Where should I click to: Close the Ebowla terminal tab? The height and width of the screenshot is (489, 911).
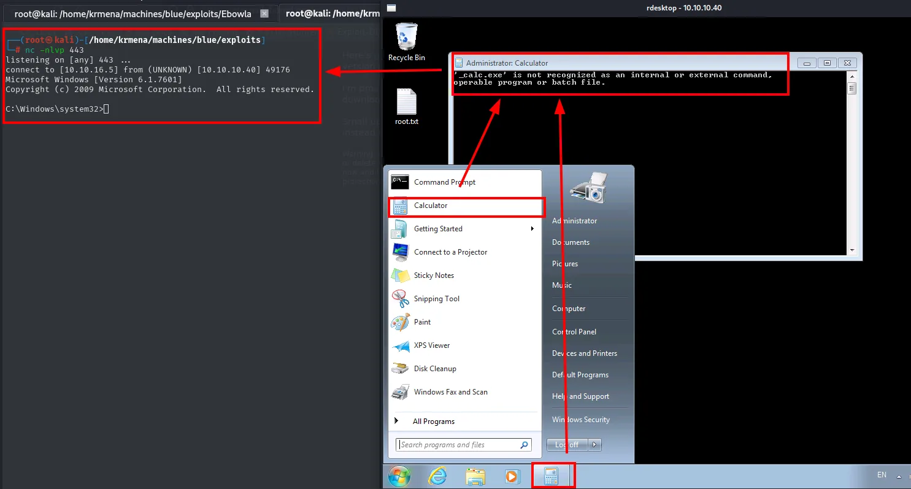(264, 13)
